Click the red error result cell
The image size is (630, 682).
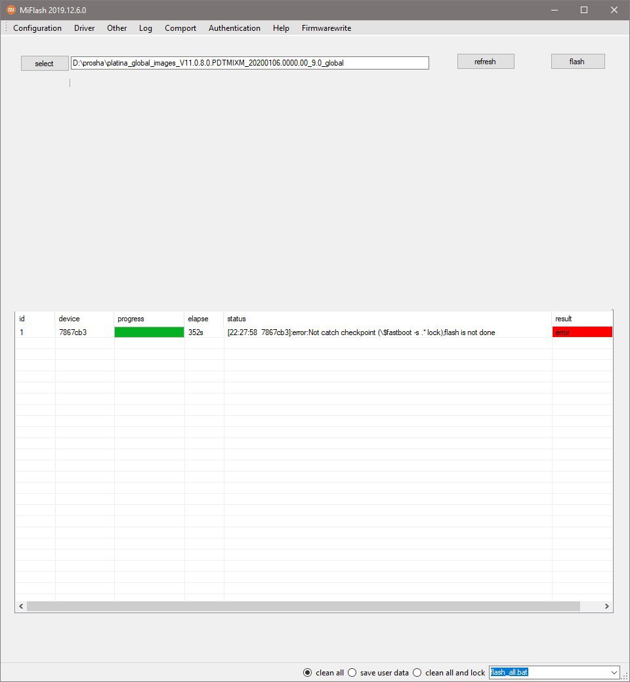pos(582,332)
